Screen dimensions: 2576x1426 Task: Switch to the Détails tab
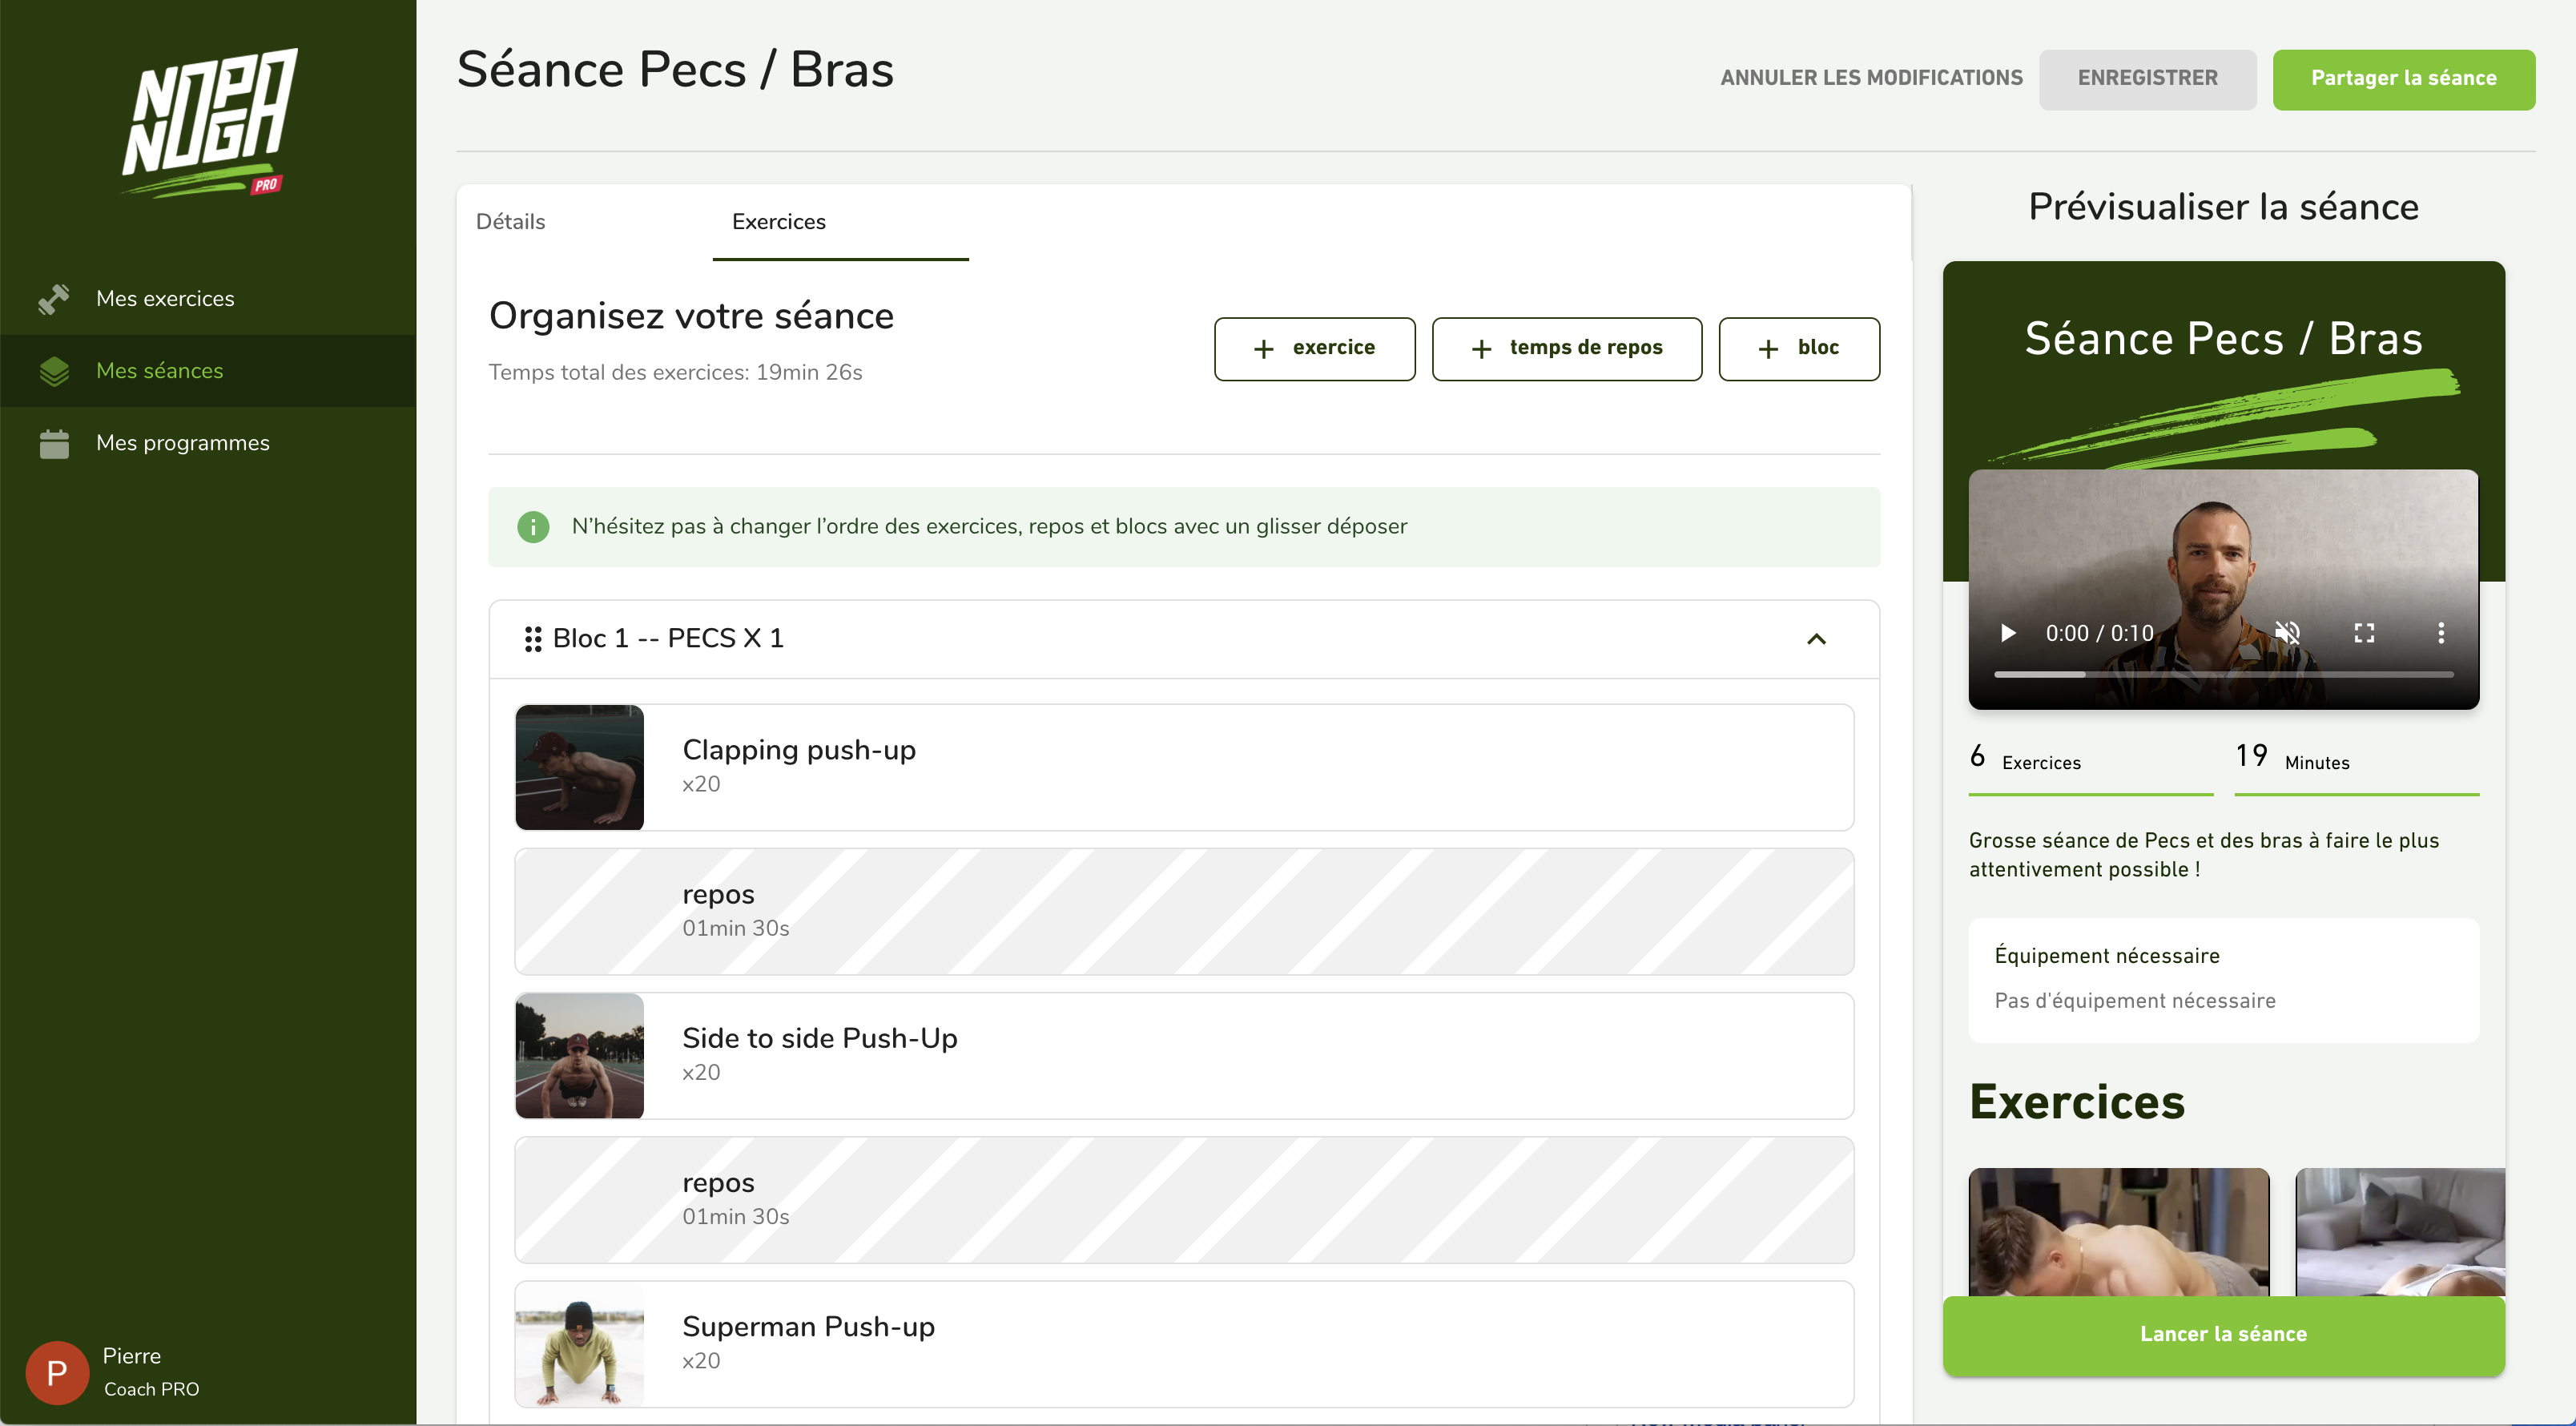[511, 222]
